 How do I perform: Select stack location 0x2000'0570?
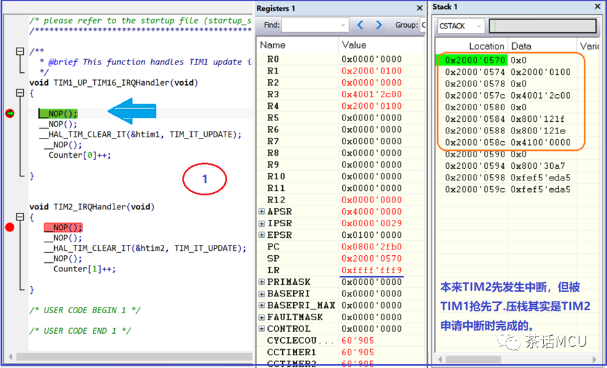(475, 61)
